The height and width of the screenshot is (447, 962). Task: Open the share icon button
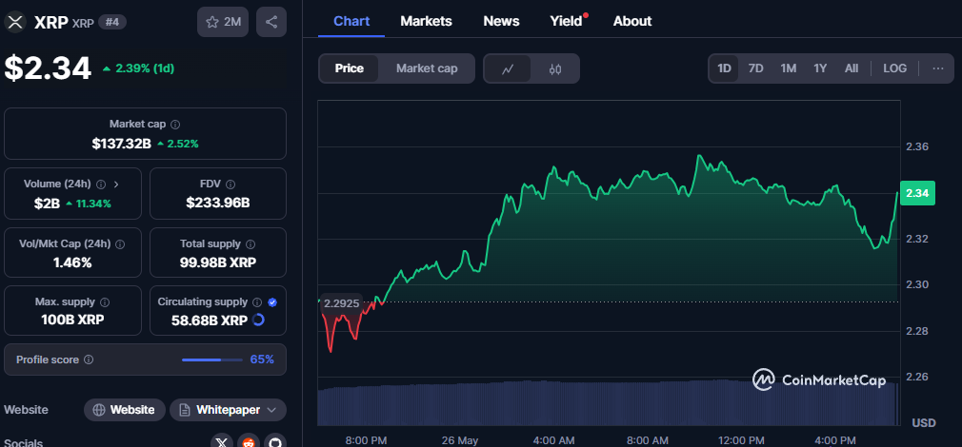pyautogui.click(x=271, y=22)
